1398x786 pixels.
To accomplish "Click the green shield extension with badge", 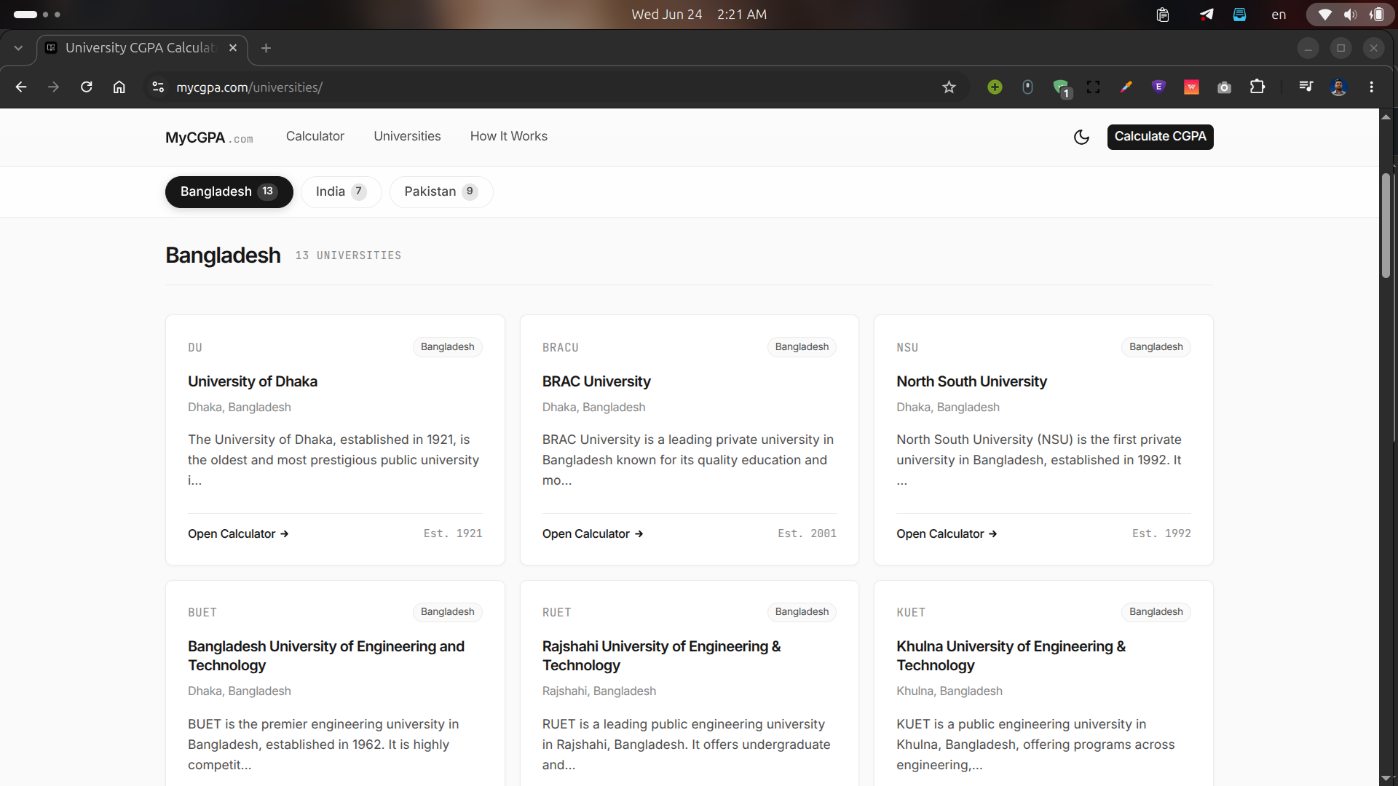I will click(1061, 88).
